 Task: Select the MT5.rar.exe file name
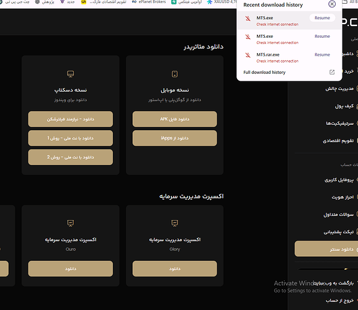click(268, 55)
